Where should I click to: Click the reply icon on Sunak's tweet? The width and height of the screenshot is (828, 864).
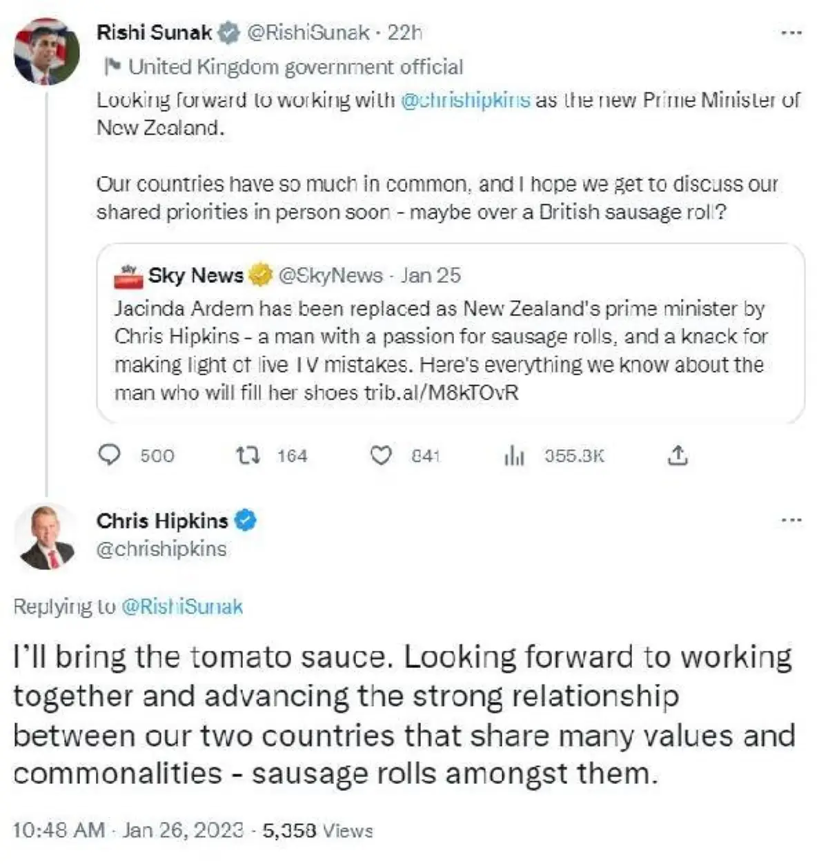click(109, 455)
